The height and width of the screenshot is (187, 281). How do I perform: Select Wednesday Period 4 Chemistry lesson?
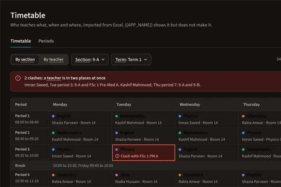[x=207, y=178]
